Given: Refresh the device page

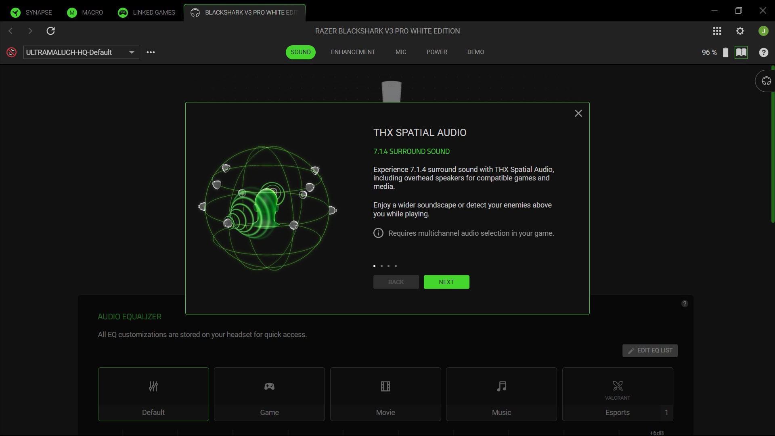Looking at the screenshot, I should 50,31.
